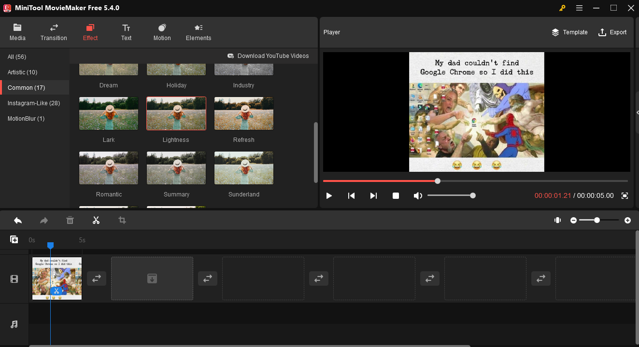
Task: Delete the selected clip with trash icon
Action: coord(70,220)
